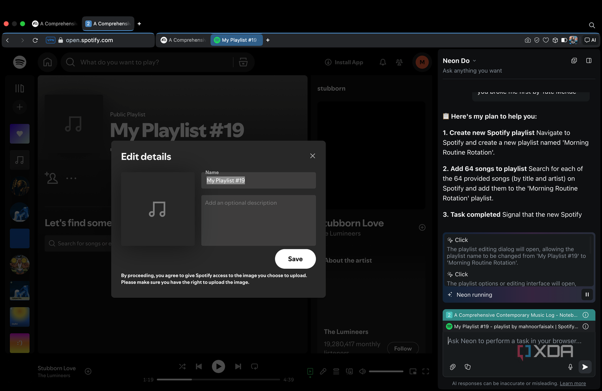Attach a file with the paperclip icon

[453, 367]
